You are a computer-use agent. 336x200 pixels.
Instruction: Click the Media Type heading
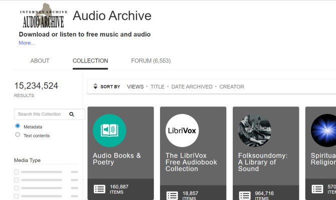[27, 160]
